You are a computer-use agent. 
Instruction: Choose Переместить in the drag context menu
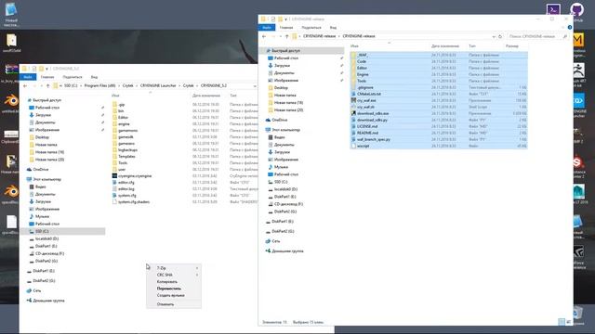[x=169, y=289]
